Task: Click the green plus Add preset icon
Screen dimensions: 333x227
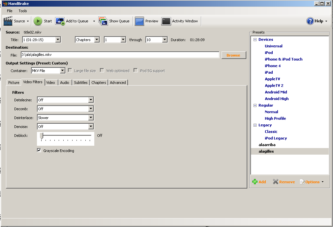Action: click(x=255, y=182)
